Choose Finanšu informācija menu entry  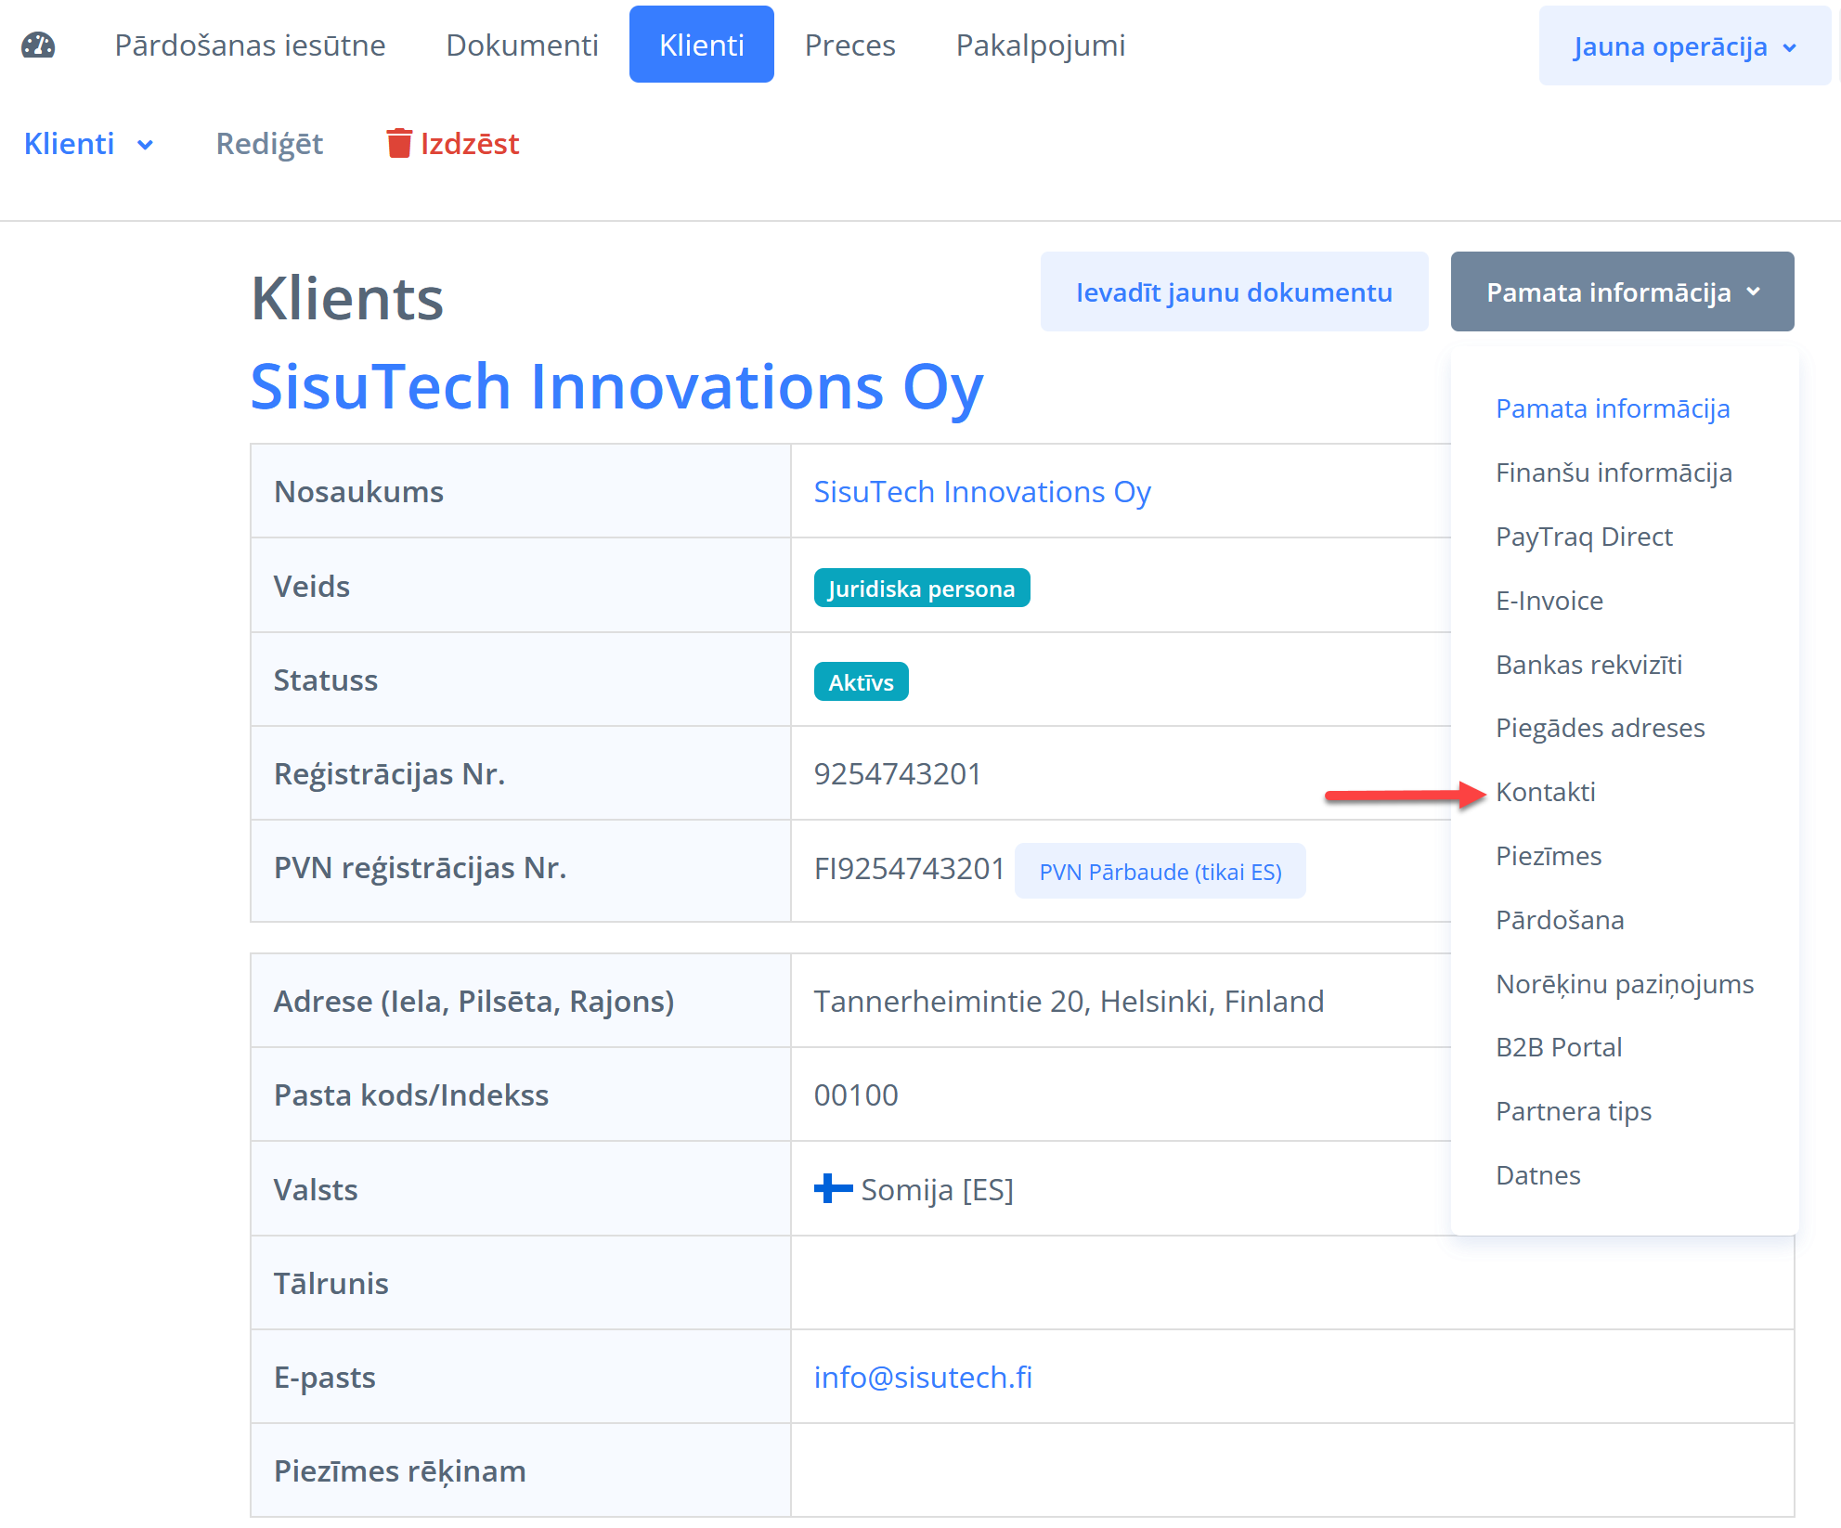(x=1614, y=473)
